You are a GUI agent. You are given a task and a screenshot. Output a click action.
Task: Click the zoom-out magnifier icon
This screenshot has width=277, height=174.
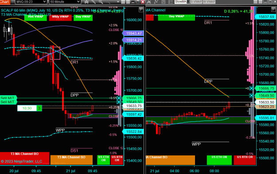[108, 2]
